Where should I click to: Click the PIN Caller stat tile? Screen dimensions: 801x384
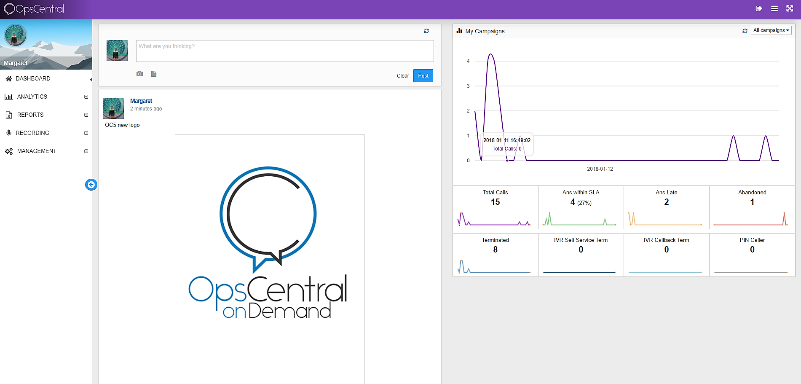(752, 255)
